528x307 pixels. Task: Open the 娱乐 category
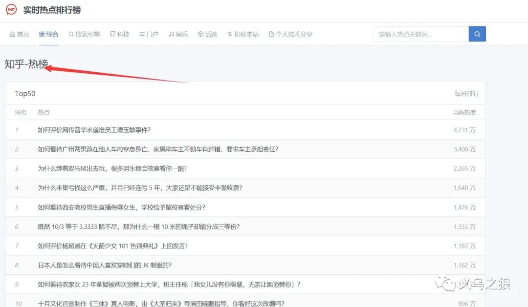[178, 34]
